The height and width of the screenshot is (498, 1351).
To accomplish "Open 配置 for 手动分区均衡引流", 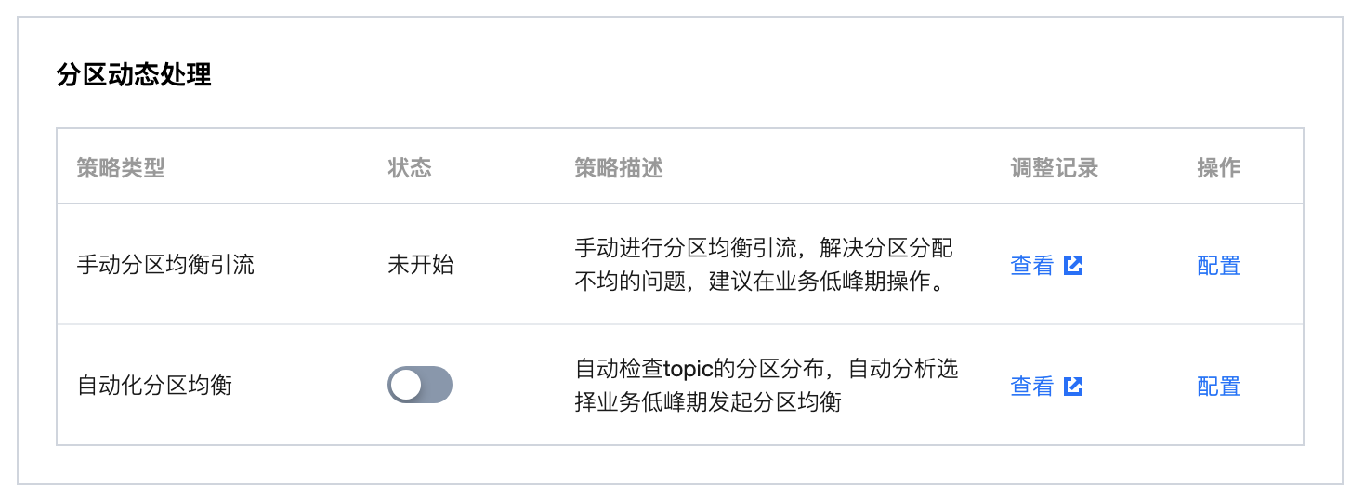I will click(1218, 266).
